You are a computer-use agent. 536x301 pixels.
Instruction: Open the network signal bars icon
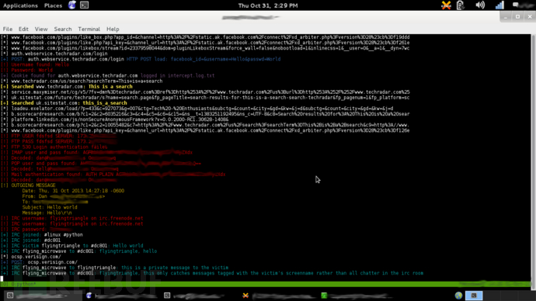click(499, 5)
